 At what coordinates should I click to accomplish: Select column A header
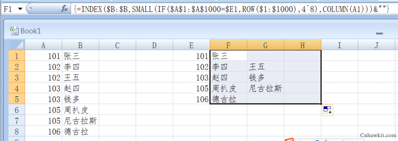[x=44, y=45]
